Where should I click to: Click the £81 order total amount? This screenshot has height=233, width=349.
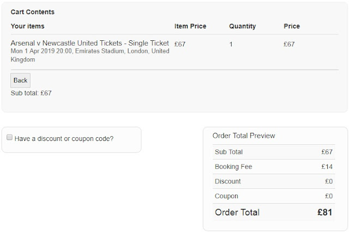tap(325, 212)
